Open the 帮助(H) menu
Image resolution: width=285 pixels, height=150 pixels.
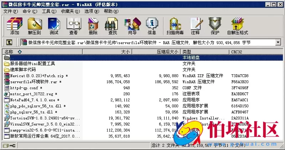click(x=111, y=11)
